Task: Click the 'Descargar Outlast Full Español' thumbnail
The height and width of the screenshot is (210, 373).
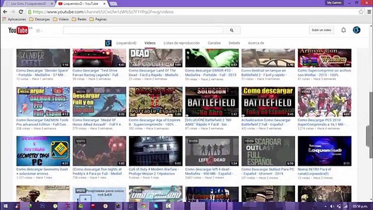Action: click(x=268, y=151)
